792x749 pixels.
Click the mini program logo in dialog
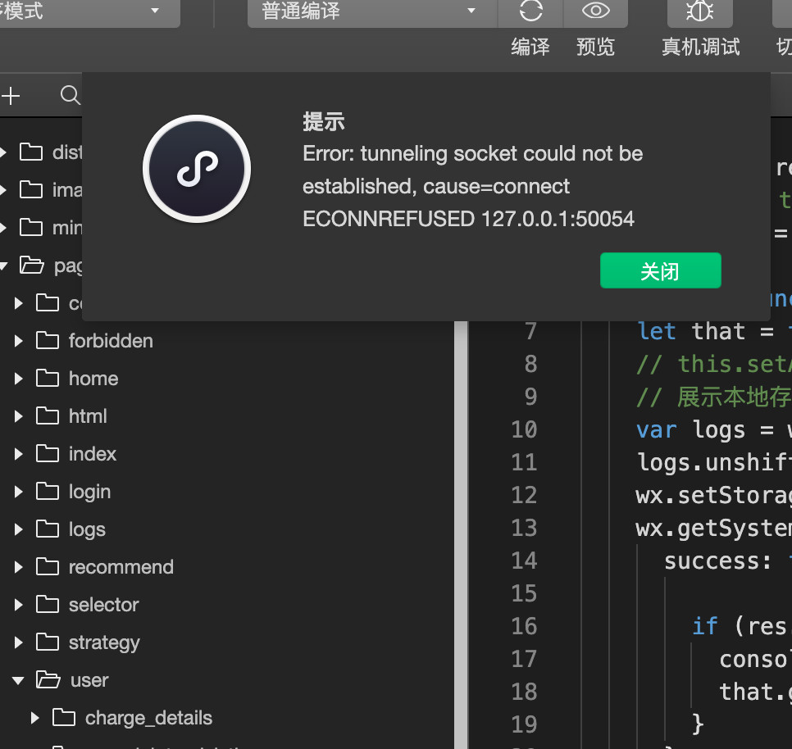pos(197,169)
